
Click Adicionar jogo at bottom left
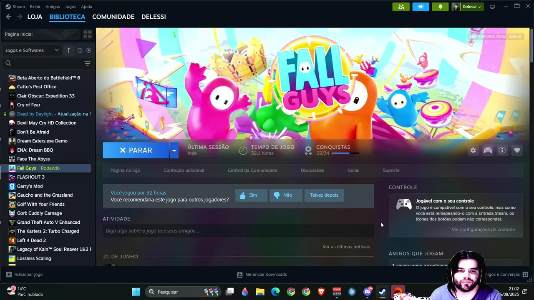pyautogui.click(x=24, y=275)
